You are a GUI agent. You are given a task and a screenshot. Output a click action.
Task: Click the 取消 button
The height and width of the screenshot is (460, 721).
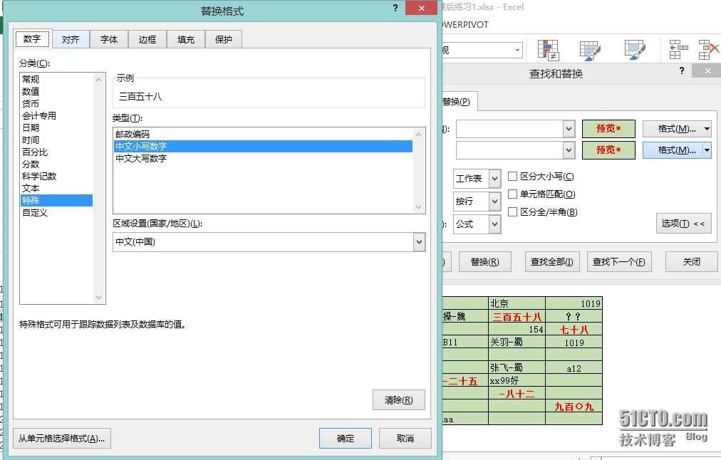click(x=405, y=439)
